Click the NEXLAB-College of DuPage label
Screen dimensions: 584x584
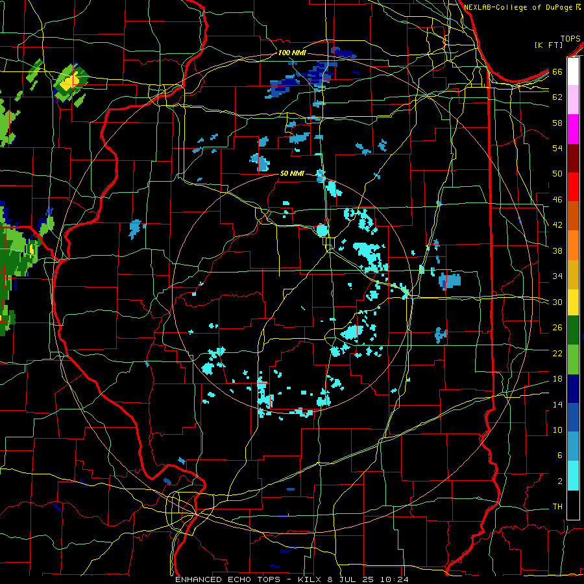(x=519, y=7)
